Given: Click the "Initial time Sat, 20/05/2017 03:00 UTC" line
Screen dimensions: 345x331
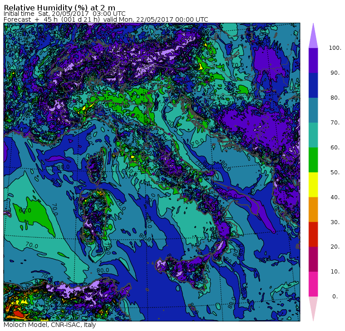Looking at the screenshot, I should 64,14.
